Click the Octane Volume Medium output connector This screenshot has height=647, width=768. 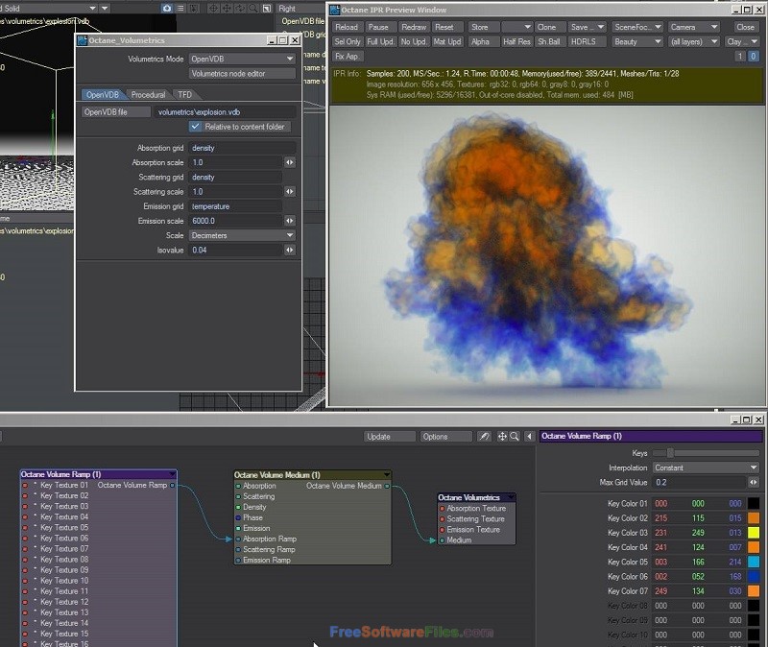(387, 486)
